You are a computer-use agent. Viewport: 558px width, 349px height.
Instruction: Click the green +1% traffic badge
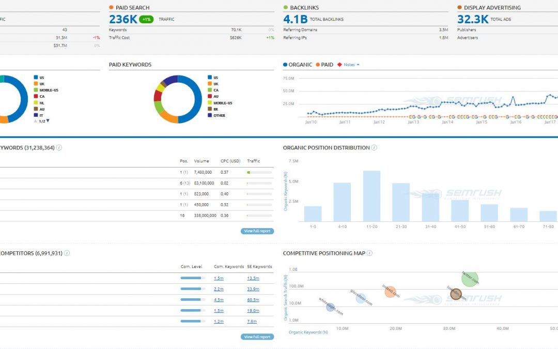146,19
